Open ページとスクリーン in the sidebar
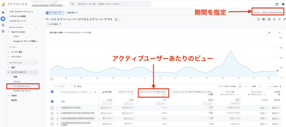This screenshot has width=286, height=127. (x=22, y=86)
